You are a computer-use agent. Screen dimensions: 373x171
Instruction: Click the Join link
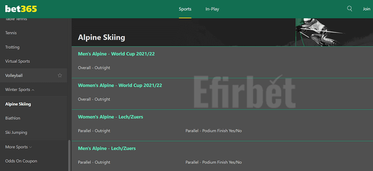[x=366, y=9]
